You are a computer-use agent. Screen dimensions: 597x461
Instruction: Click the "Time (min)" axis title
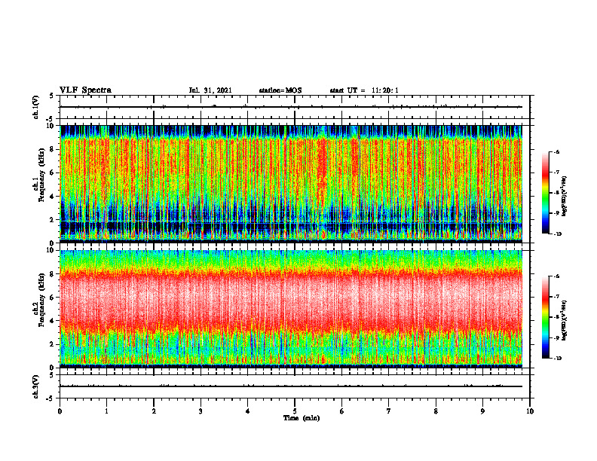point(302,418)
